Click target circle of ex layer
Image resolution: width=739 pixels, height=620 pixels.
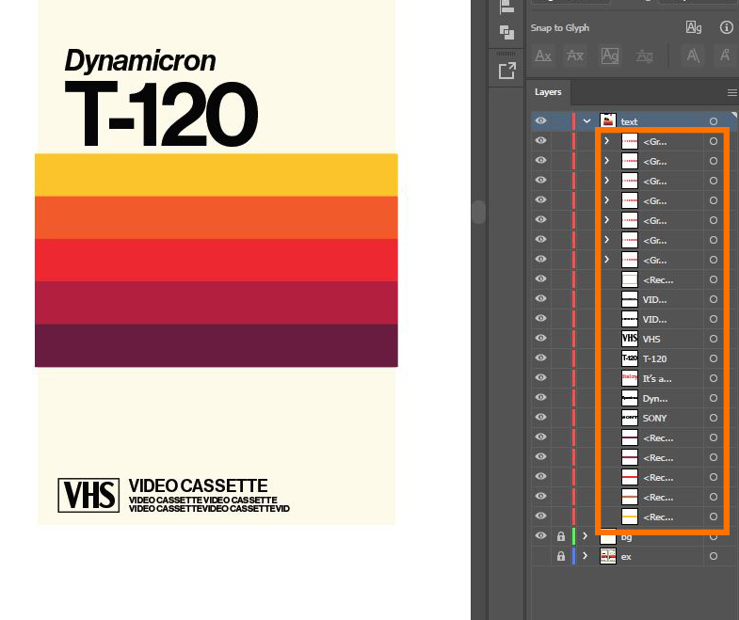[714, 556]
